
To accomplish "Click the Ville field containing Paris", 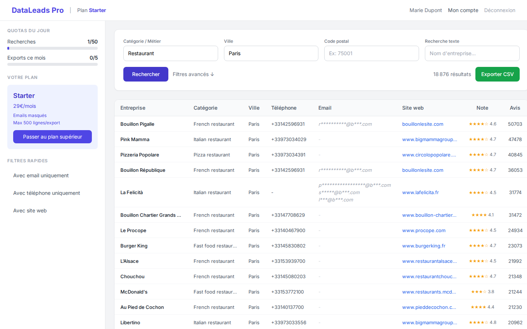I will tap(271, 53).
